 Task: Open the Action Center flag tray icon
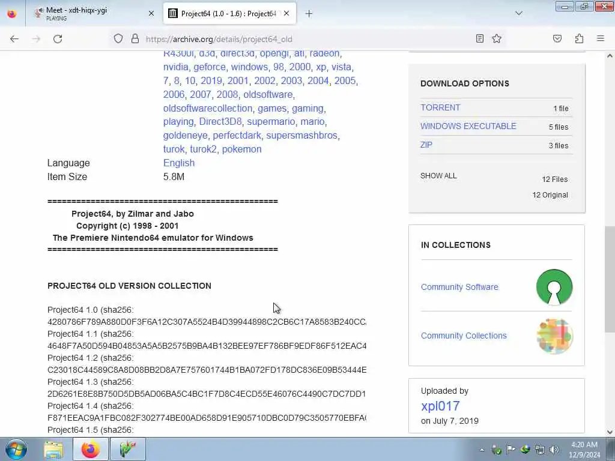point(510,450)
